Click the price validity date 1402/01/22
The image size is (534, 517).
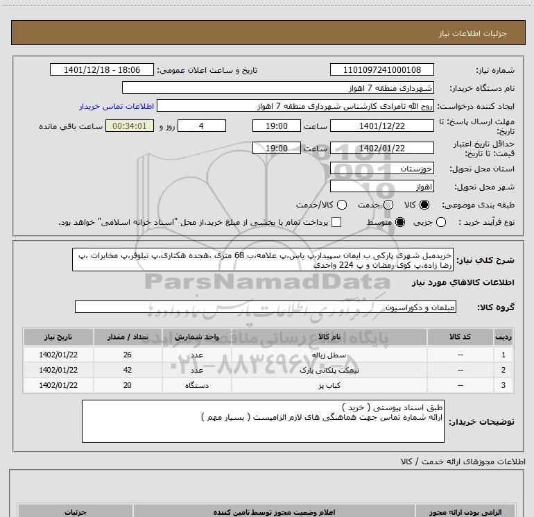coord(381,149)
